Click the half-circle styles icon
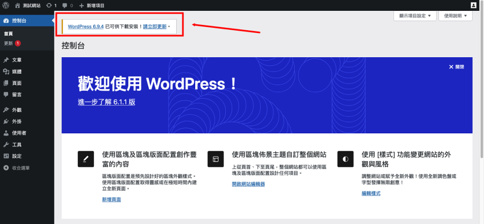Viewport: 484px width, 224px height. tap(345, 159)
